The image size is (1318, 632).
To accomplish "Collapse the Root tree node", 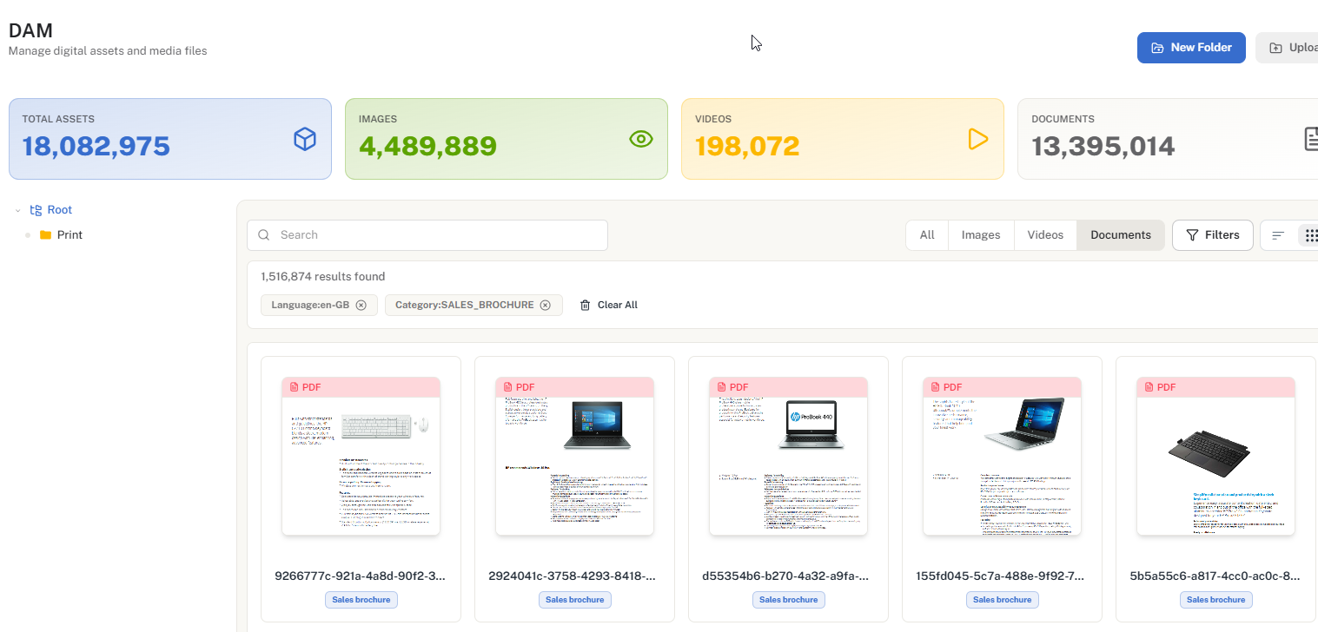I will click(x=17, y=211).
